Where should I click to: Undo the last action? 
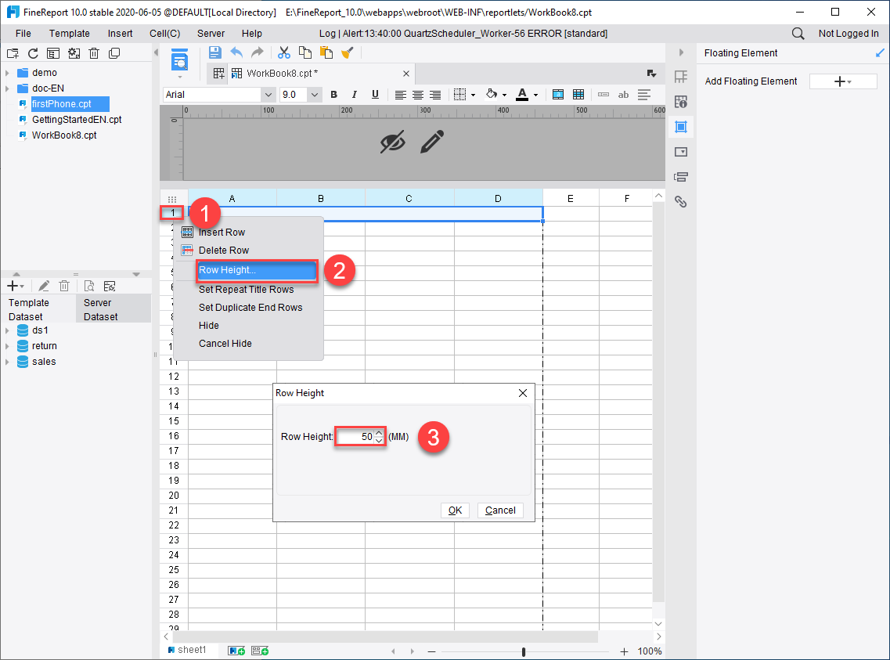[x=236, y=52]
